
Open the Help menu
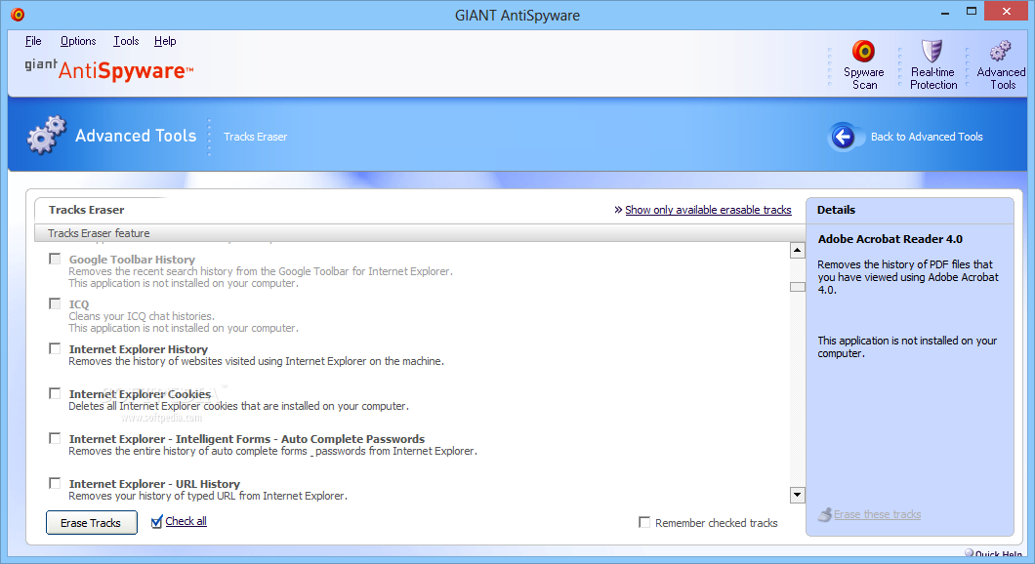pyautogui.click(x=165, y=41)
